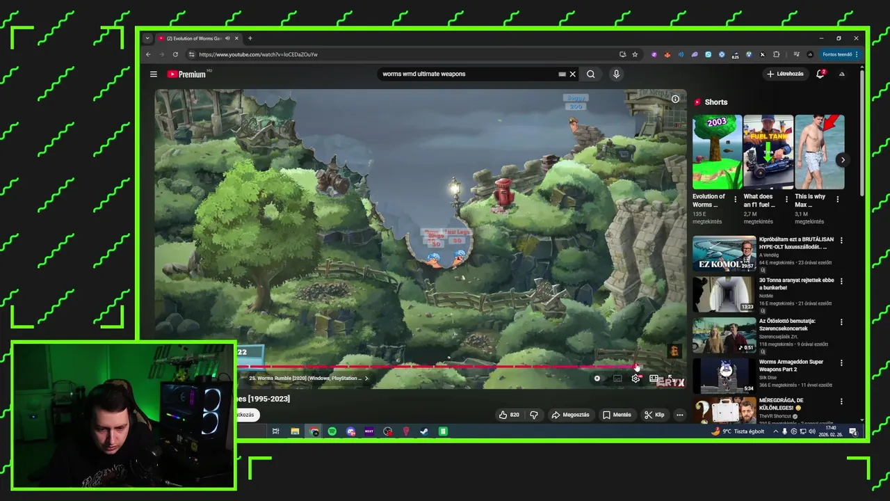Reload the page
890x501 pixels.
(x=175, y=54)
